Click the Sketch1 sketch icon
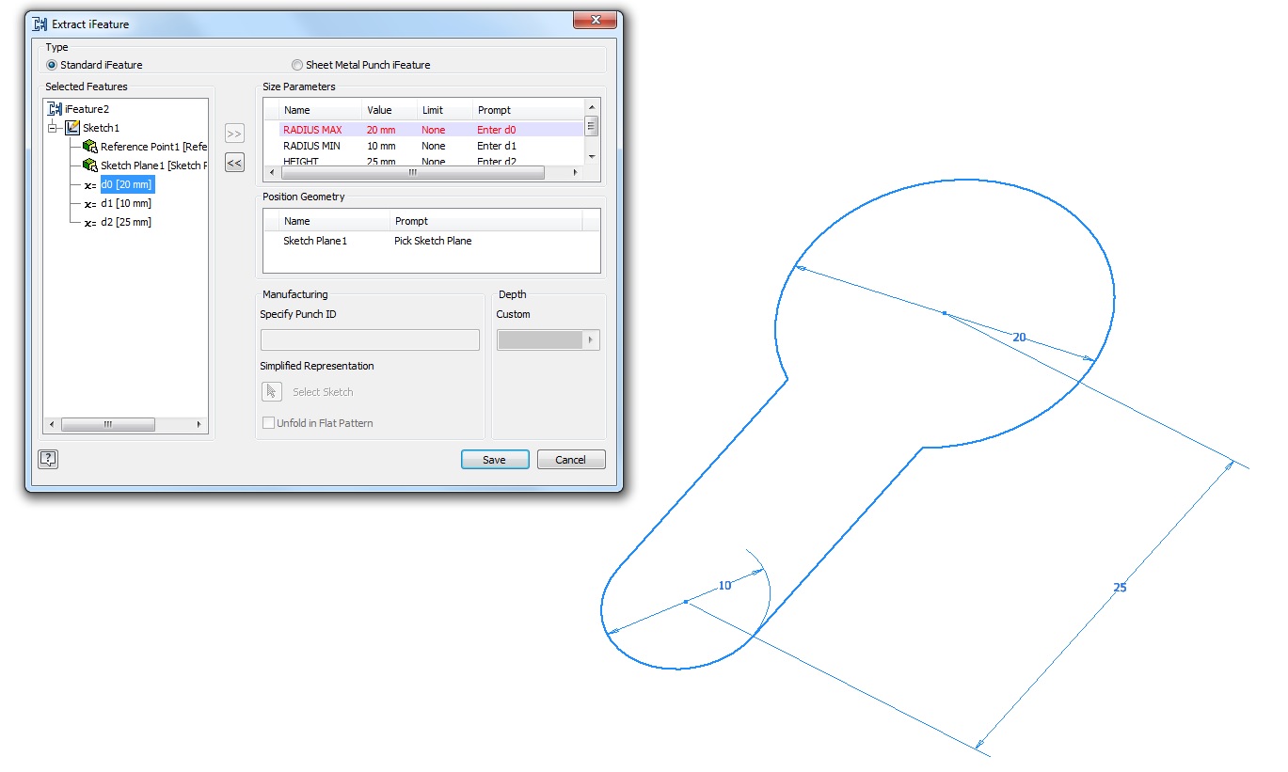Viewport: 1288px width, 772px height. point(72,128)
